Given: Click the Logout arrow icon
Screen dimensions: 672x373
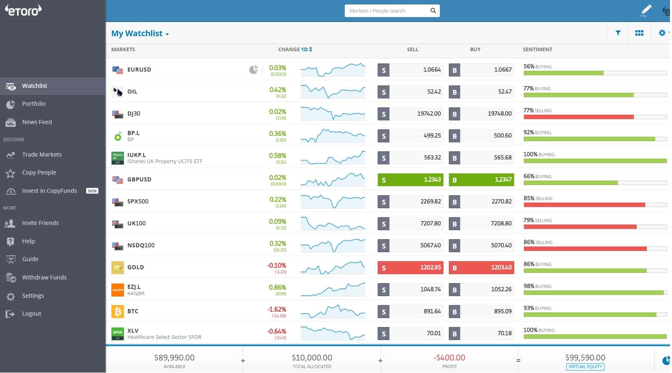Looking at the screenshot, I should point(10,314).
